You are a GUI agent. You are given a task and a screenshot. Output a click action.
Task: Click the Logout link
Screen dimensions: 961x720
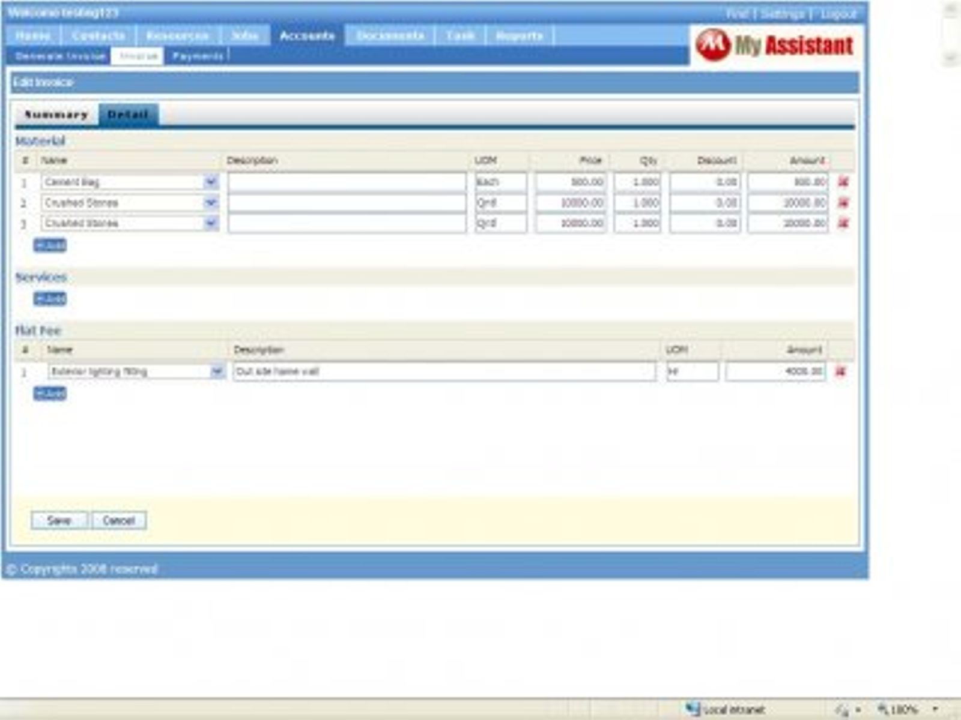[x=838, y=13]
